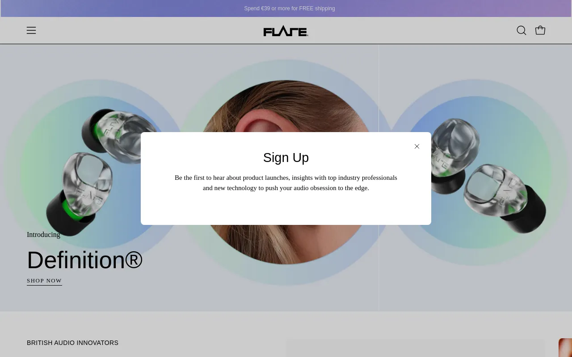This screenshot has width=572, height=357.
Task: Click the vertical divider line in hero banner
Action: point(379,277)
